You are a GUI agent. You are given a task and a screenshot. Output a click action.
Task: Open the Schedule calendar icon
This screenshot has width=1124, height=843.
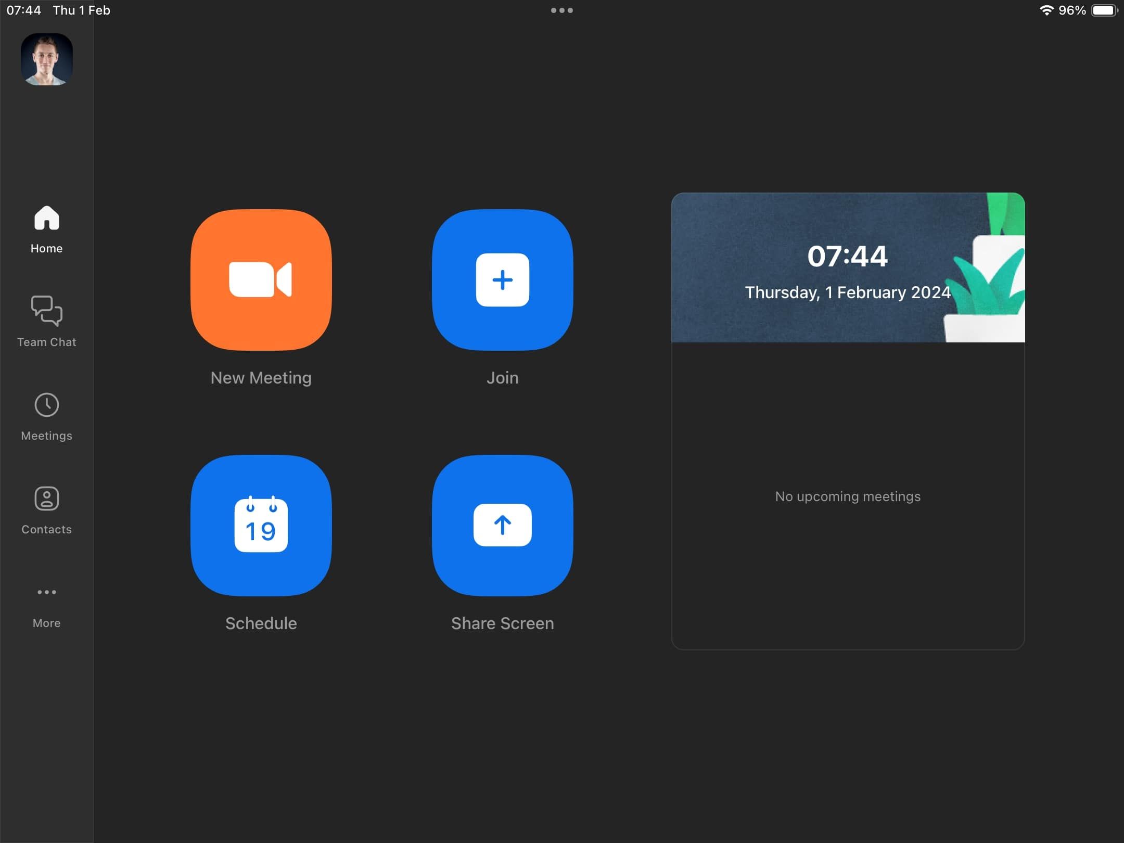(261, 526)
